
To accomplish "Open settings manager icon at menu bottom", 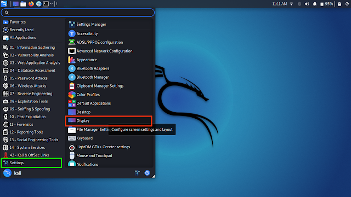I will coord(138,173).
